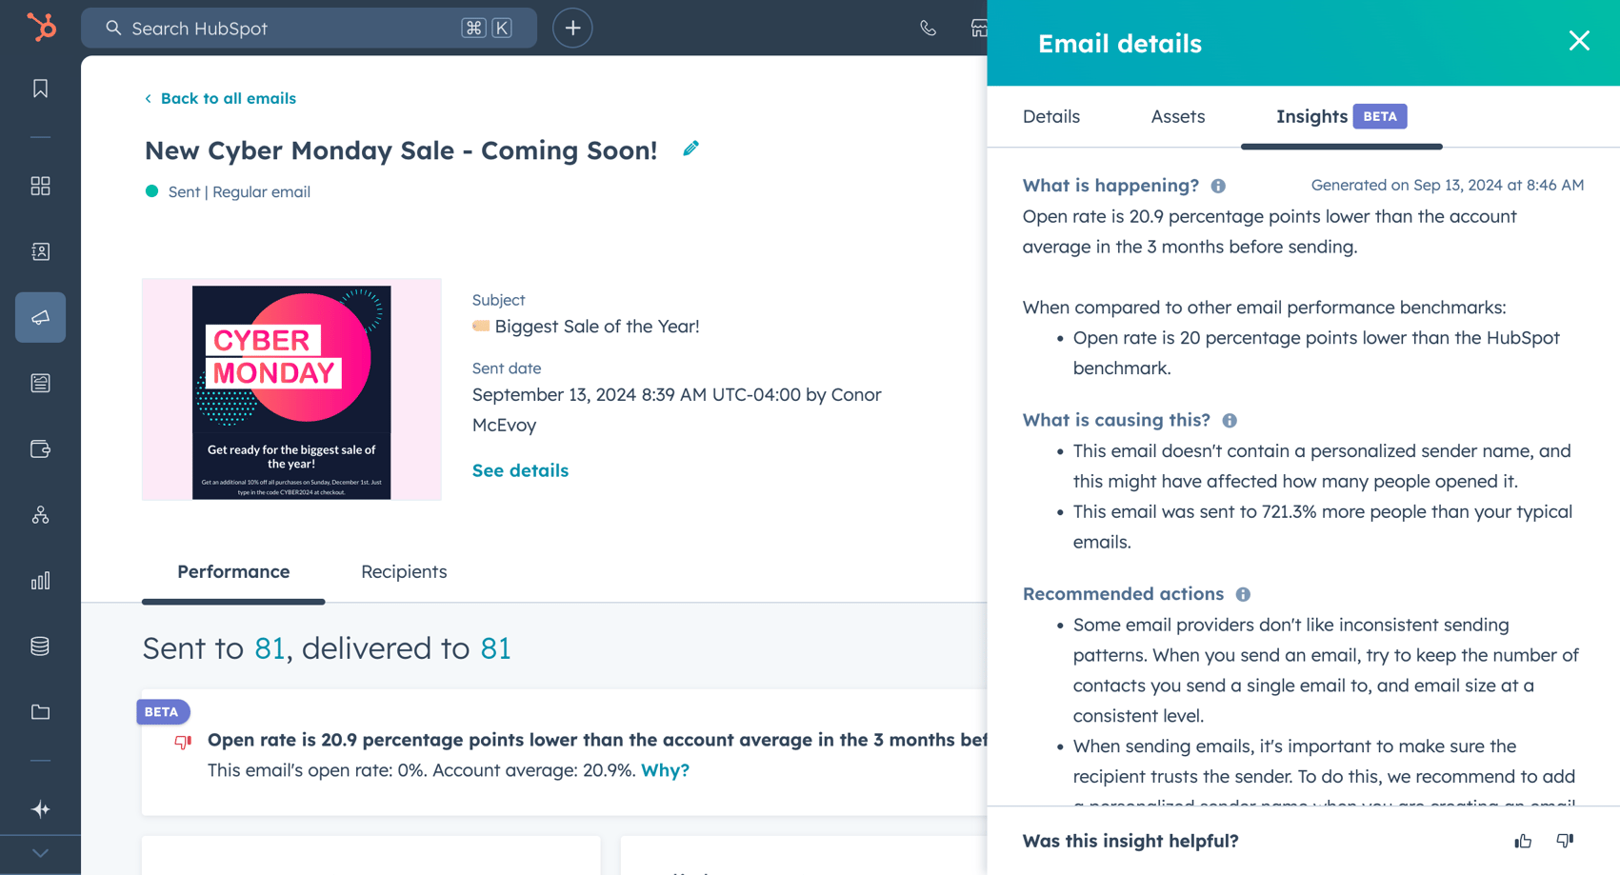This screenshot has height=875, width=1620.
Task: Click info icon beside Recommended actions
Action: (1243, 594)
